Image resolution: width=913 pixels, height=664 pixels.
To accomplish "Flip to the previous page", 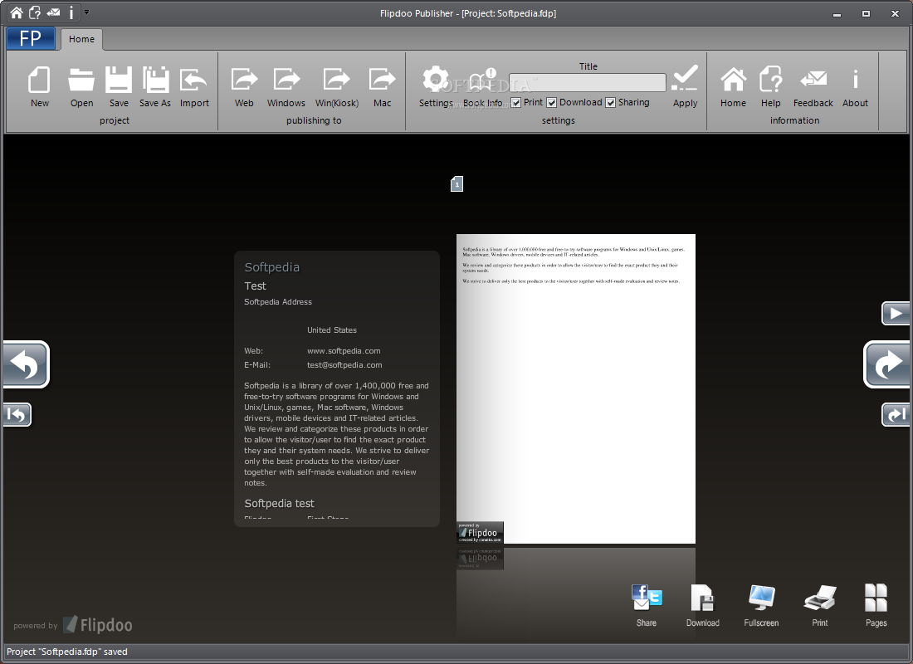I will pyautogui.click(x=26, y=364).
